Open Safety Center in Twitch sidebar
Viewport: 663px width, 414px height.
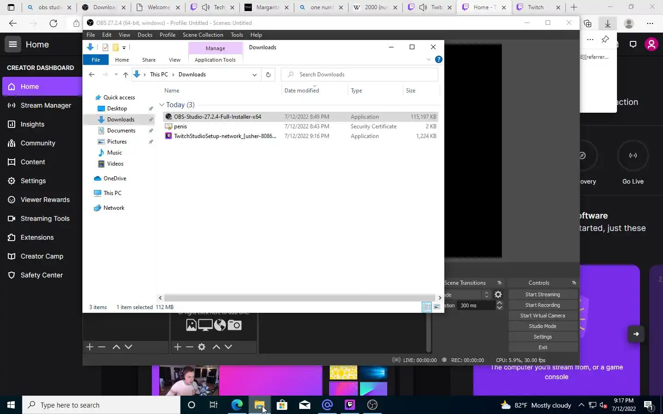click(x=41, y=275)
